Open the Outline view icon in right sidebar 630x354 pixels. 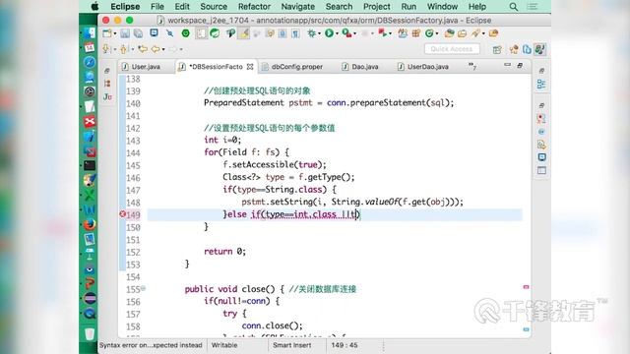(x=541, y=84)
